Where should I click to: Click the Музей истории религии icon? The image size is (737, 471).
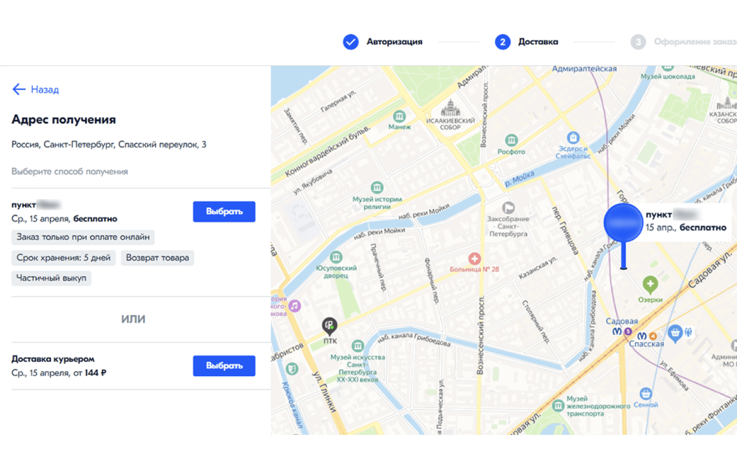(x=378, y=187)
